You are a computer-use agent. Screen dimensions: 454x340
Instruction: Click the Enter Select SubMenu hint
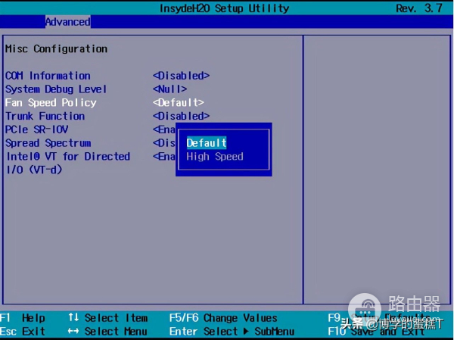tap(232, 332)
